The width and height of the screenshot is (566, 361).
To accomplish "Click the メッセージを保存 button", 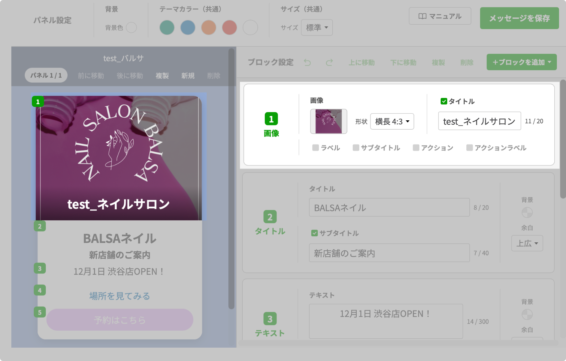I will coord(519,18).
